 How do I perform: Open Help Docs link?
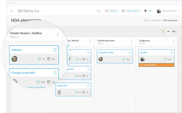click(113, 11)
